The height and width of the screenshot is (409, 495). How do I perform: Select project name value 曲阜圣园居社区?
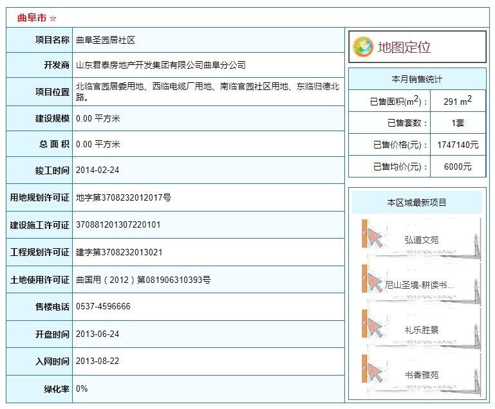point(106,40)
